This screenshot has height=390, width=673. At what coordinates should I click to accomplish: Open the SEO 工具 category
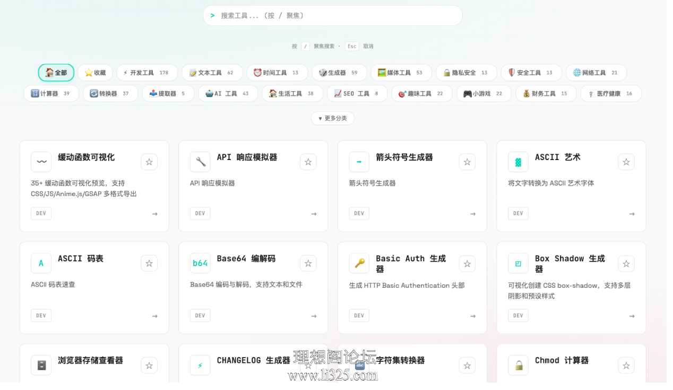357,93
